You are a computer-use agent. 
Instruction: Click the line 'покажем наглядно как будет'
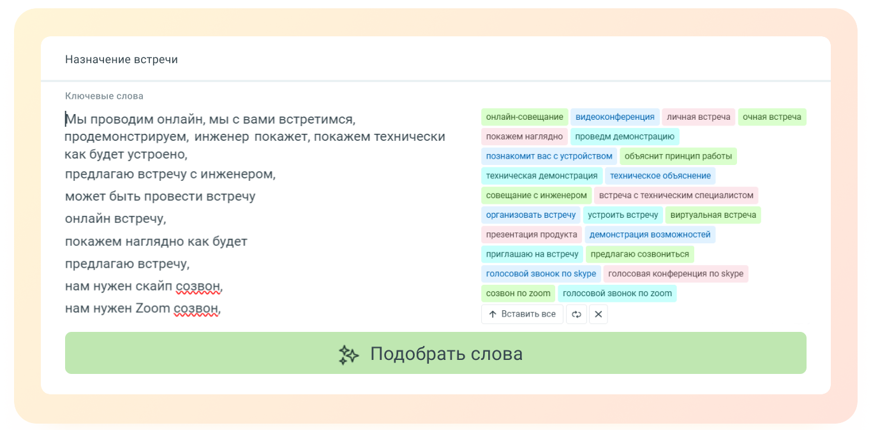click(x=156, y=241)
